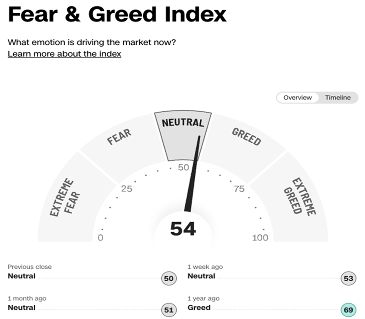
Task: Click the 0 label on the gauge scale
Action: click(x=100, y=238)
